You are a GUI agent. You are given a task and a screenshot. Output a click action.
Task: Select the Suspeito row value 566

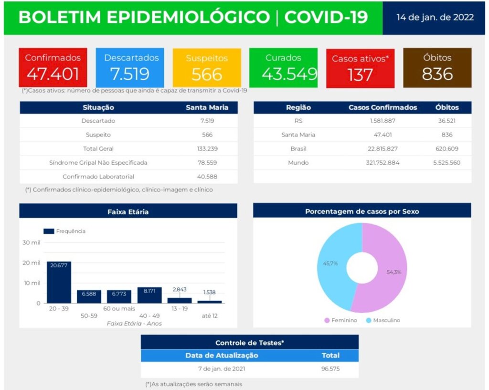207,135
